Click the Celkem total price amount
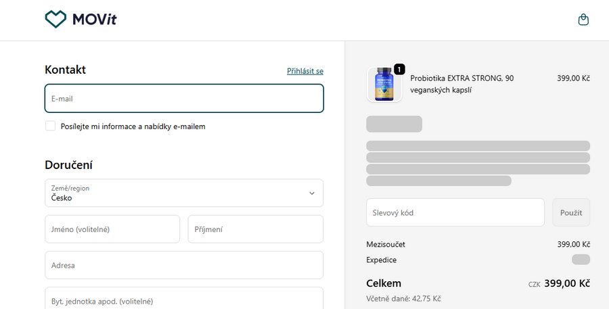609x309 pixels. pos(566,283)
